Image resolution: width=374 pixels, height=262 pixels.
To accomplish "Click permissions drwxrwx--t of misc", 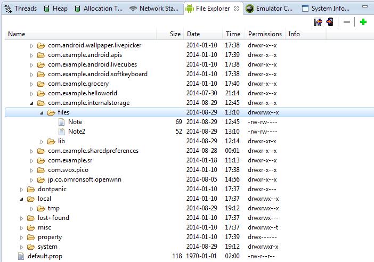I will tap(263, 227).
